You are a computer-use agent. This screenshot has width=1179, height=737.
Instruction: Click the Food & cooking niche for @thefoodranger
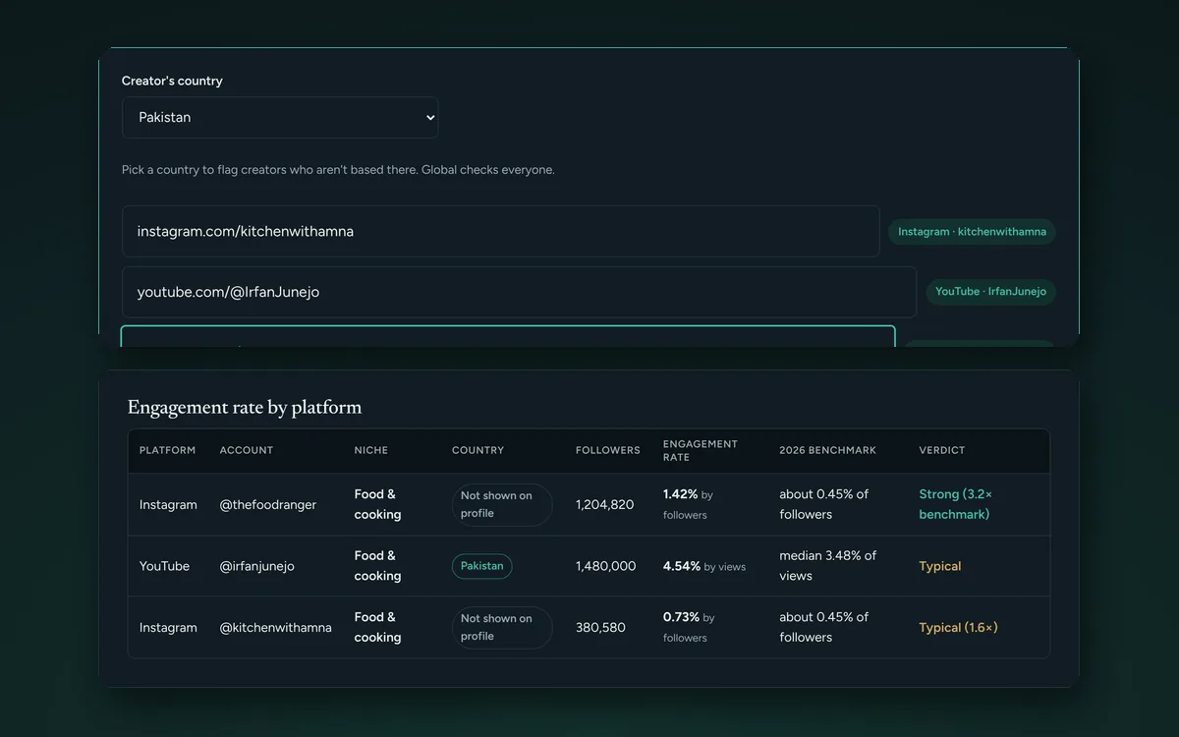[x=378, y=504]
